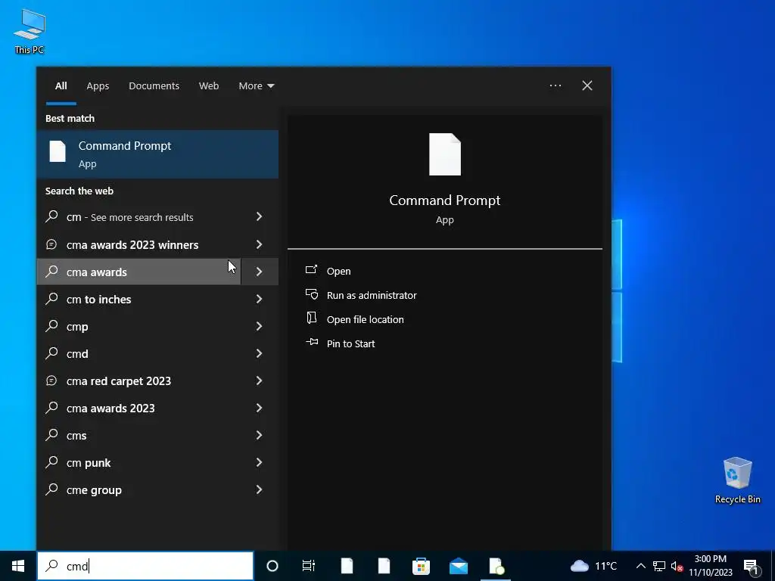Image resolution: width=775 pixels, height=581 pixels.
Task: Open the Command Prompt best match result
Action: point(157,154)
